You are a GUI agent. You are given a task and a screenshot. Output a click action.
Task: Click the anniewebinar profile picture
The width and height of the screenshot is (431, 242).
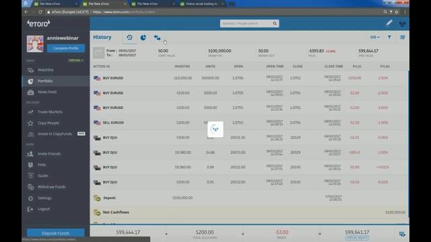35,44
